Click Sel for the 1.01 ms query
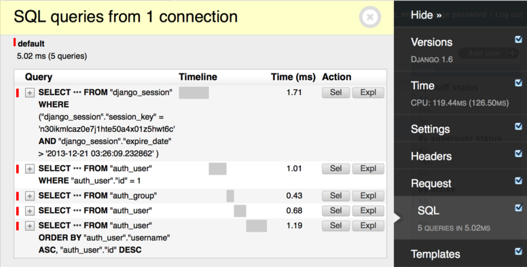The height and width of the screenshot is (267, 527). (x=335, y=168)
